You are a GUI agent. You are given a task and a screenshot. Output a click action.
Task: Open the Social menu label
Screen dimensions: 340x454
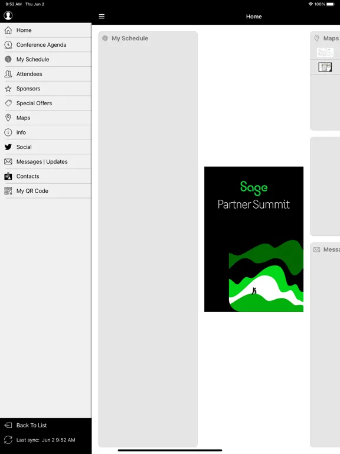pos(24,147)
